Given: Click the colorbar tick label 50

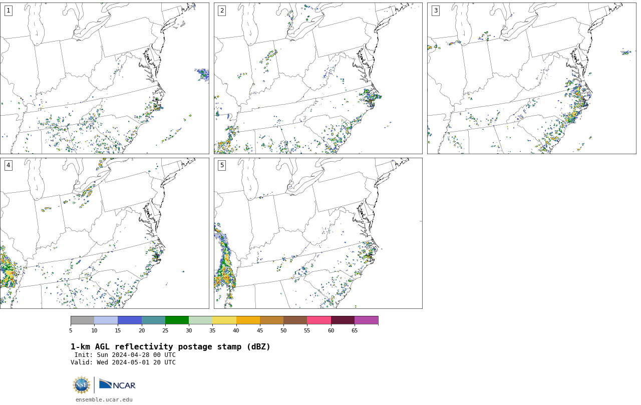Looking at the screenshot, I should point(283,330).
